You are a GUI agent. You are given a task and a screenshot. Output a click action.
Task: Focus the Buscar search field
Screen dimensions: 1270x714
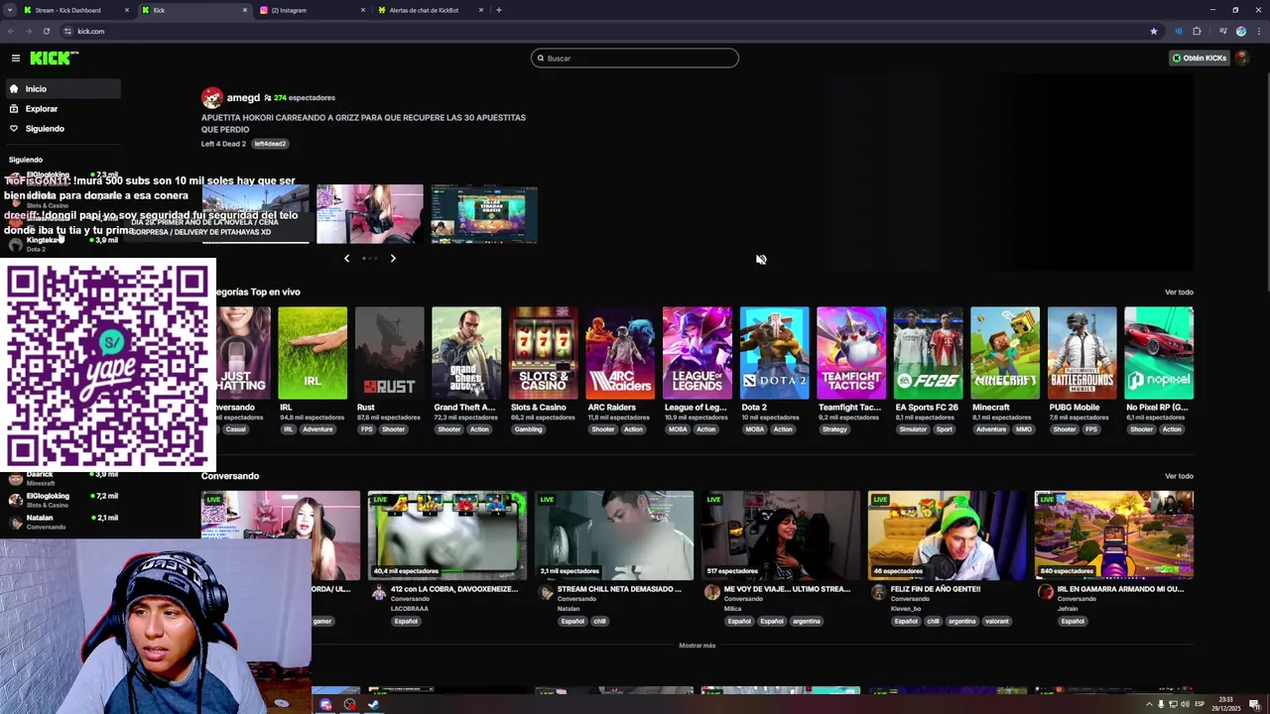pos(635,59)
